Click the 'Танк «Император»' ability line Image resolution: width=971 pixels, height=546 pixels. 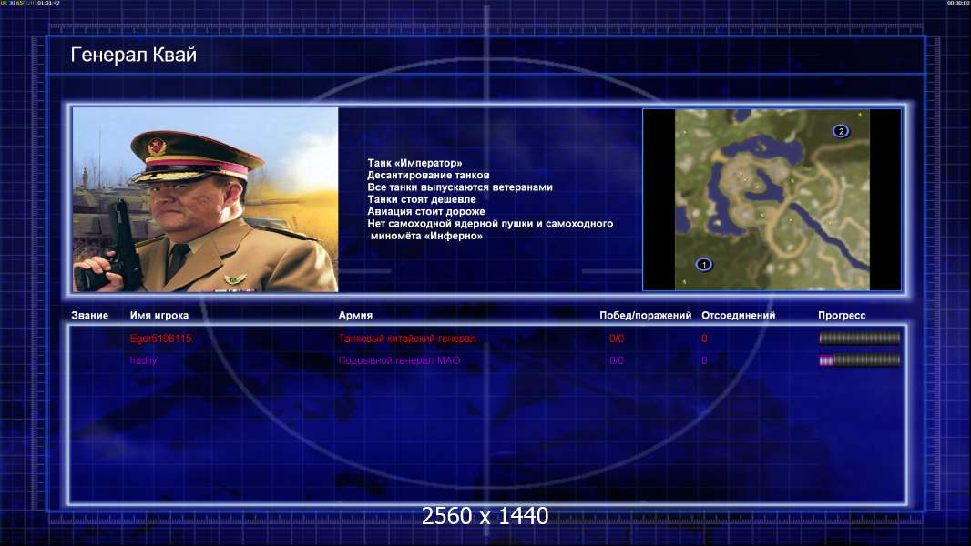414,163
